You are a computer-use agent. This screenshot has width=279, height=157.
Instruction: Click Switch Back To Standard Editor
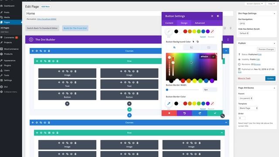click(42, 28)
